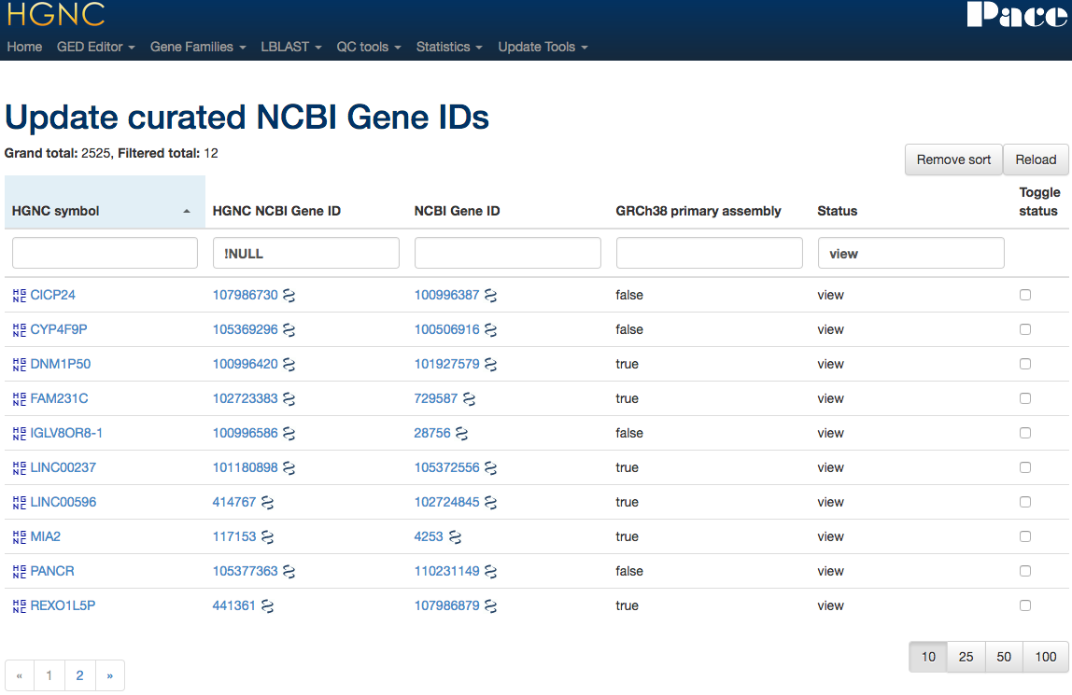Open the Update Tools dropdown
1072x695 pixels.
point(543,47)
